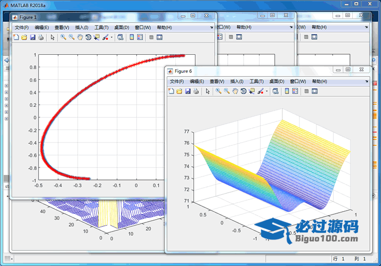
Task: Toggle Rotate 3D tool in Figure 6 toolbar
Action: click(244, 92)
